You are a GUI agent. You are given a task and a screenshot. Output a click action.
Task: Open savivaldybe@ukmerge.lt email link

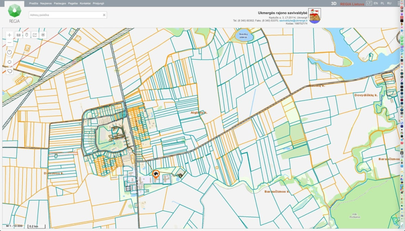[x=293, y=20]
